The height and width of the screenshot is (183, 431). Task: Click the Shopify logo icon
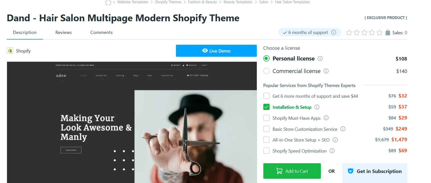(10, 51)
